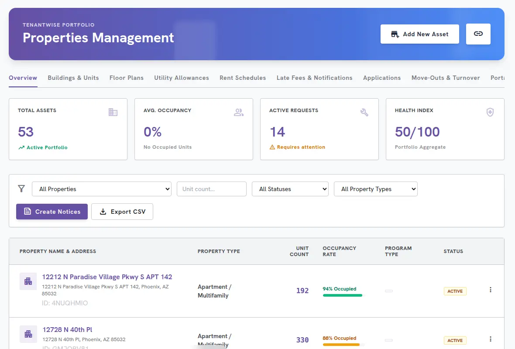Image resolution: width=515 pixels, height=349 pixels.
Task: Click the Unit Count column header
Action: coord(299,251)
